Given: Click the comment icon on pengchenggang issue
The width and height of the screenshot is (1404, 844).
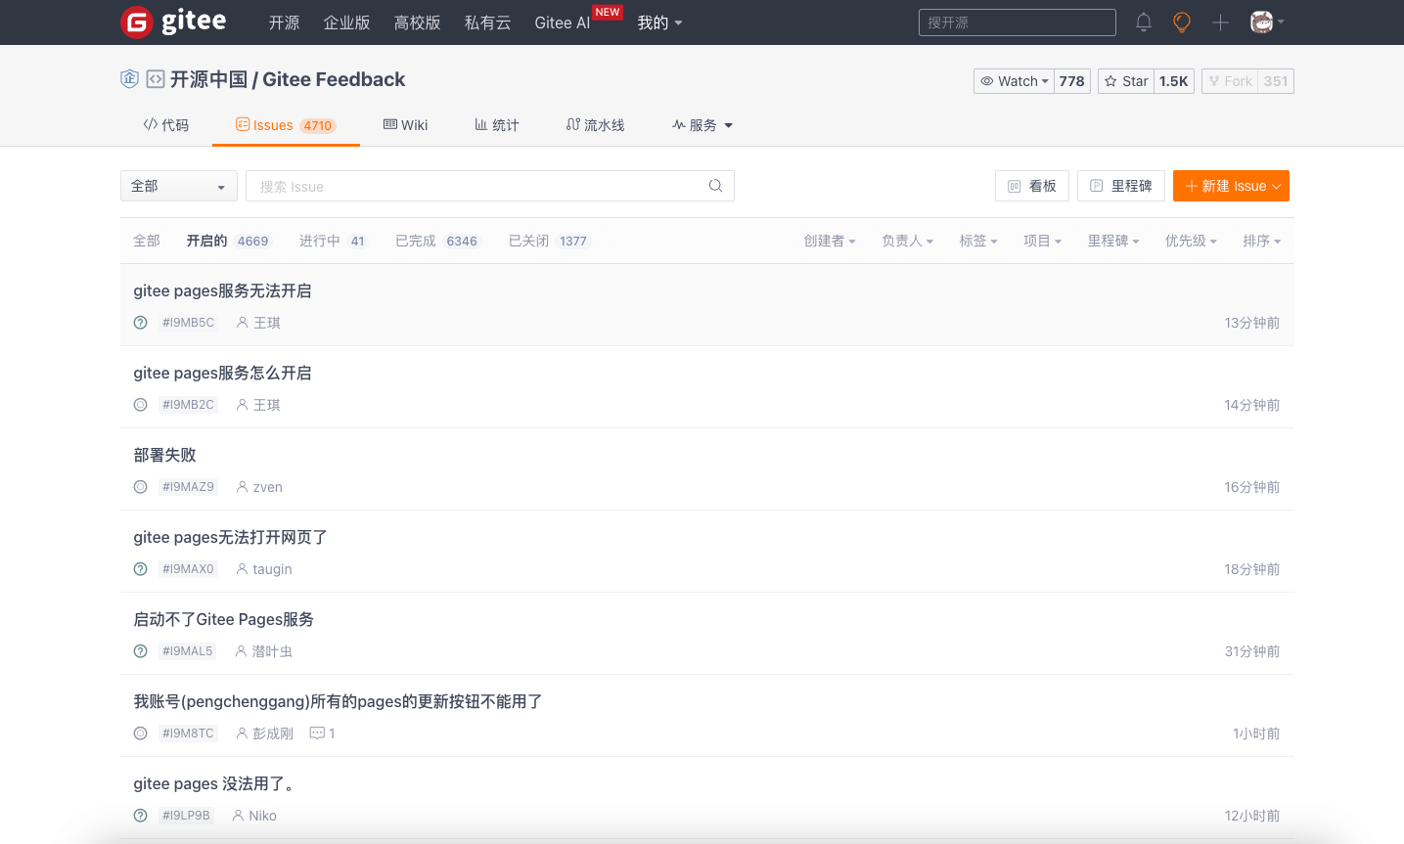Looking at the screenshot, I should 317,733.
